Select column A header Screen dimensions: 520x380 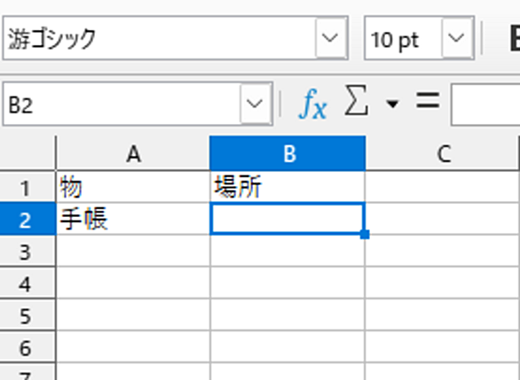pyautogui.click(x=133, y=153)
